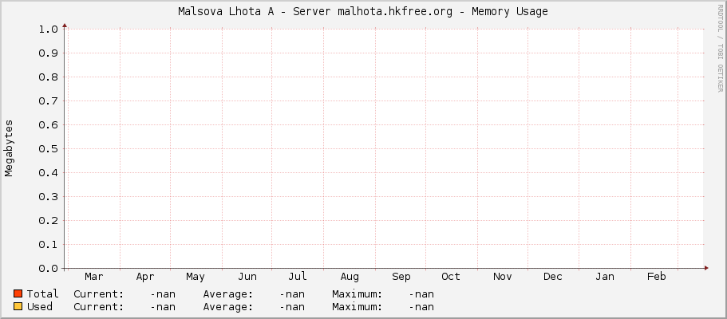
Task: Click the Total legend label
Action: (x=42, y=294)
